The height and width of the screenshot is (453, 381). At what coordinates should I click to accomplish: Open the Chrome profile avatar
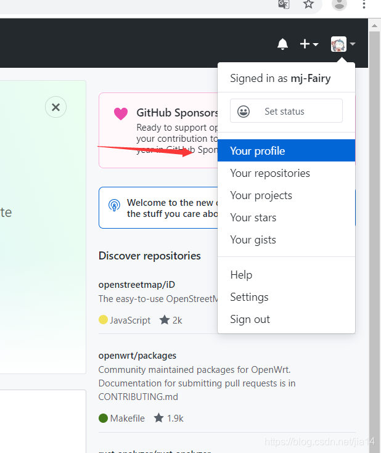(339, 4)
